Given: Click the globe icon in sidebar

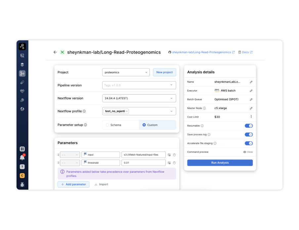Looking at the screenshot, I should (22, 109).
